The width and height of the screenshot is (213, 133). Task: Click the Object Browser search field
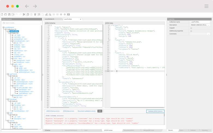point(22,23)
